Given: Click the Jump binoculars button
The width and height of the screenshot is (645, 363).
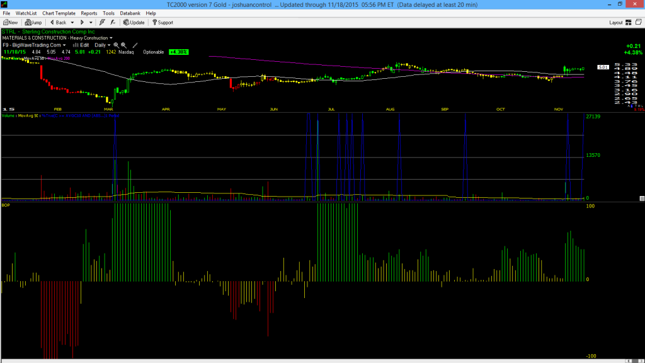Looking at the screenshot, I should coord(33,23).
